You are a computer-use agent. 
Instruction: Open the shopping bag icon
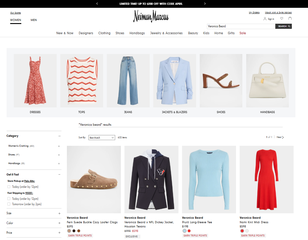point(290,19)
